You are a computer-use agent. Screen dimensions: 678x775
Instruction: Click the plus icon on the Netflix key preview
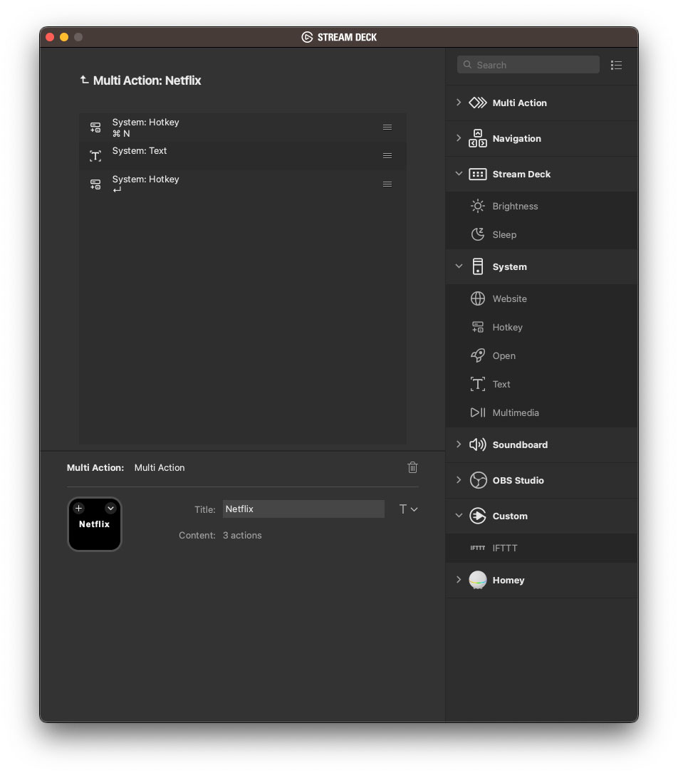[78, 508]
